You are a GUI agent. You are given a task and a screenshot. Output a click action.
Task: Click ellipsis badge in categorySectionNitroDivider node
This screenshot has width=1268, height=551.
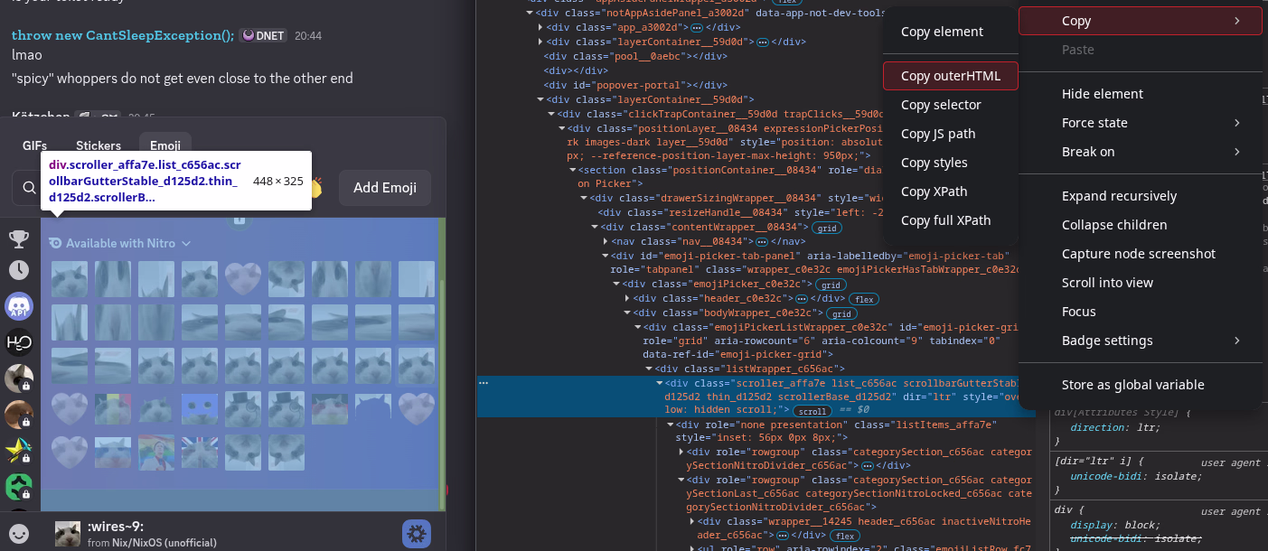point(868,466)
